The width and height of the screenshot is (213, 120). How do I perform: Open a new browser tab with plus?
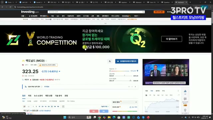pyautogui.click(x=190, y=2)
